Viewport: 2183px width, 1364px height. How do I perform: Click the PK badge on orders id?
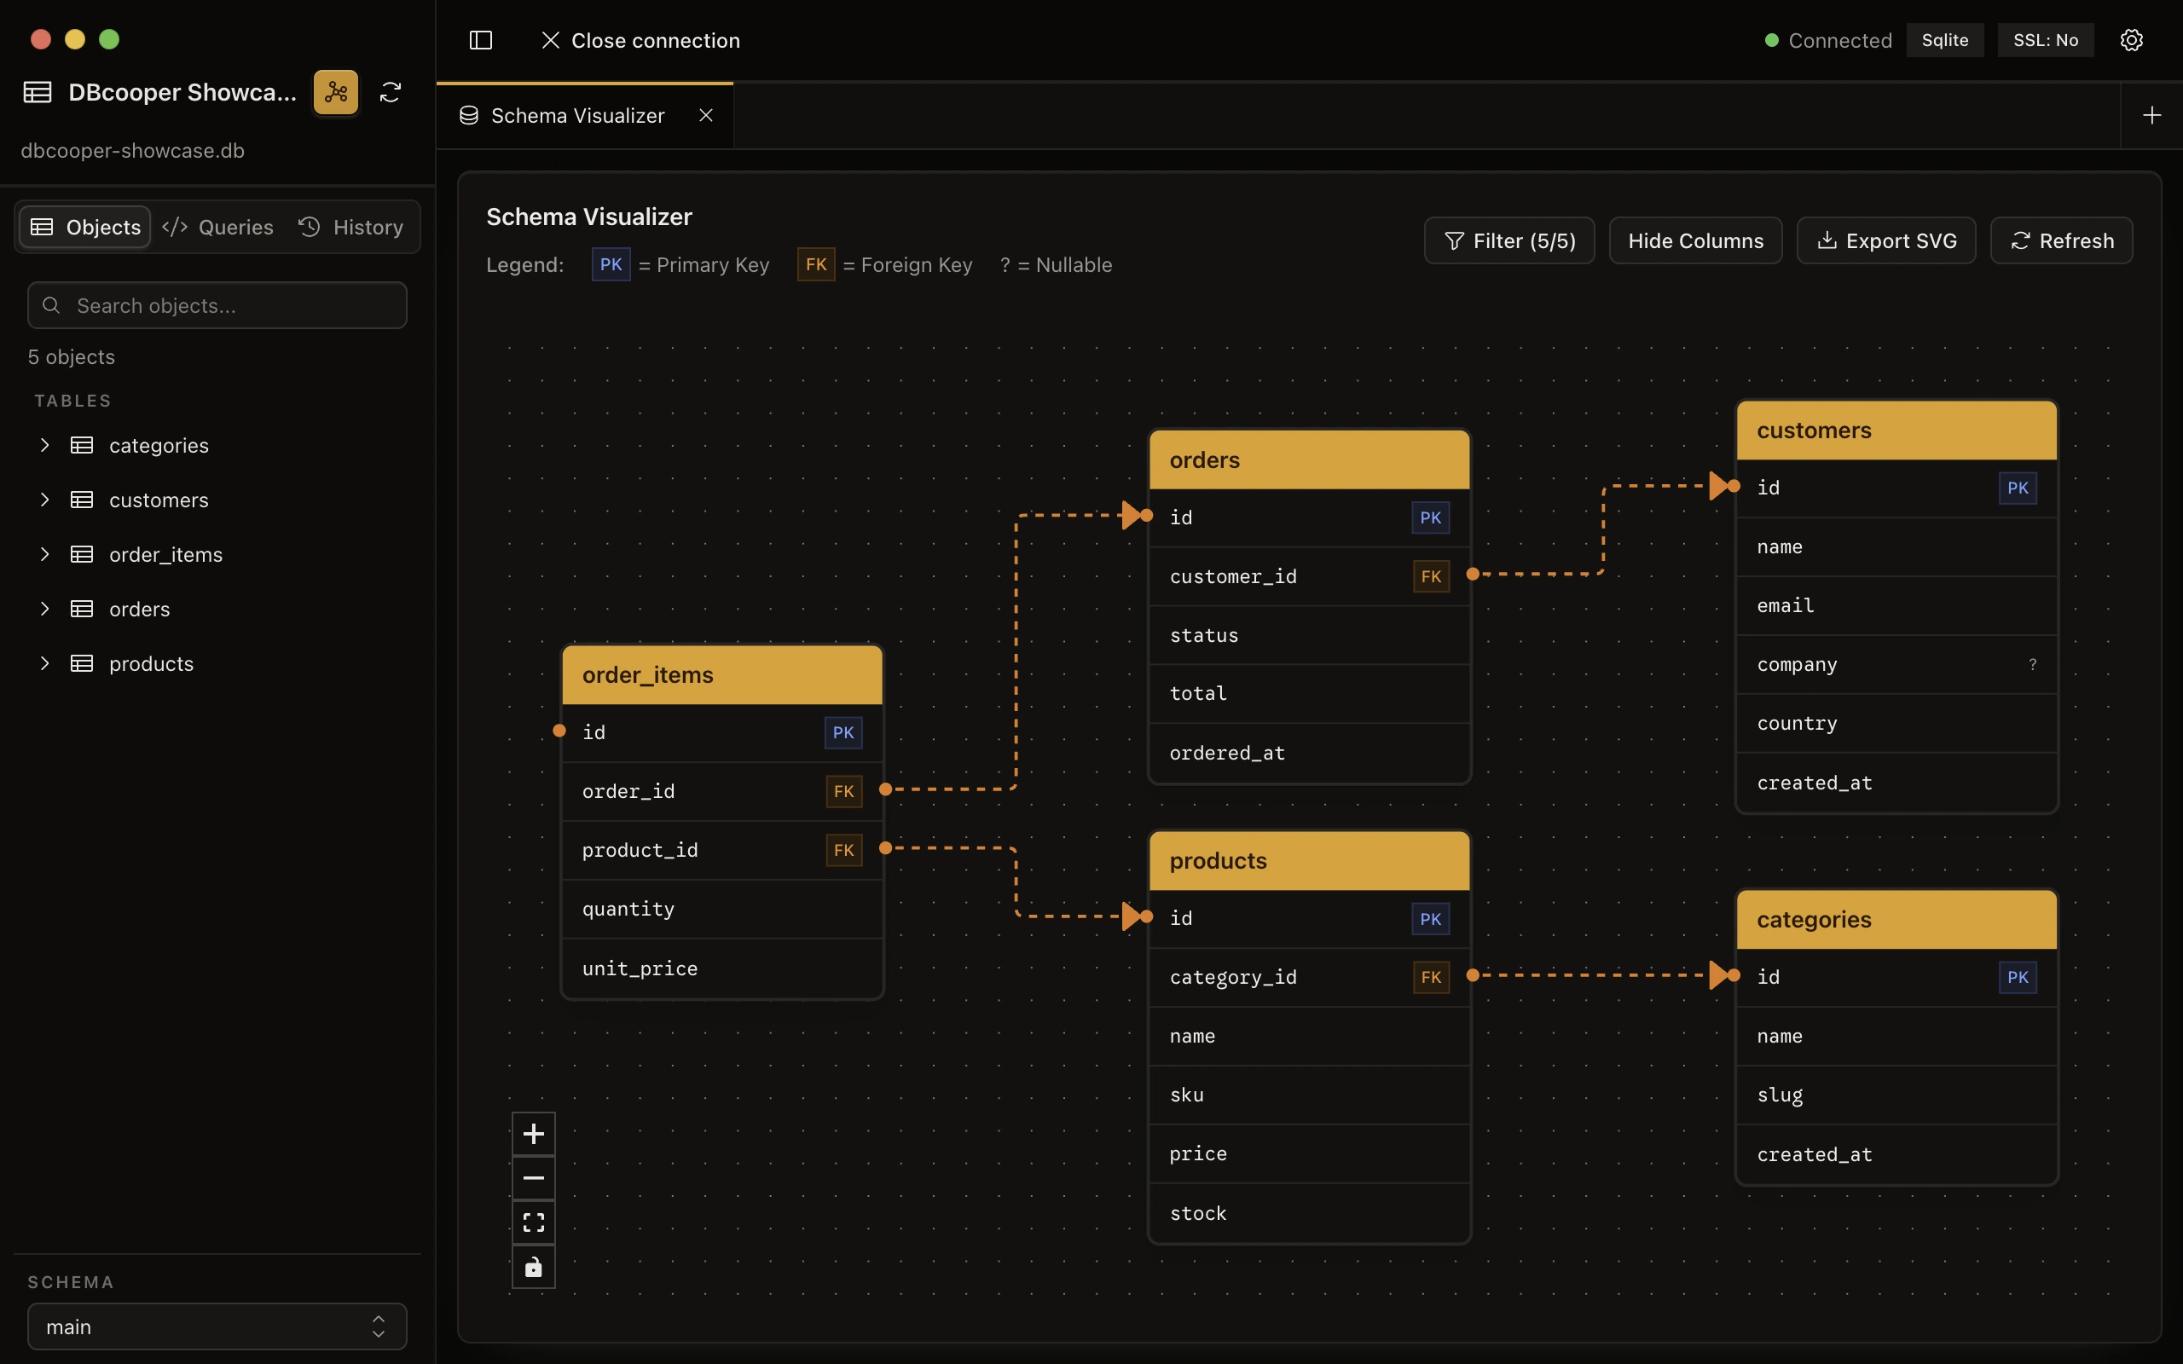(1431, 517)
